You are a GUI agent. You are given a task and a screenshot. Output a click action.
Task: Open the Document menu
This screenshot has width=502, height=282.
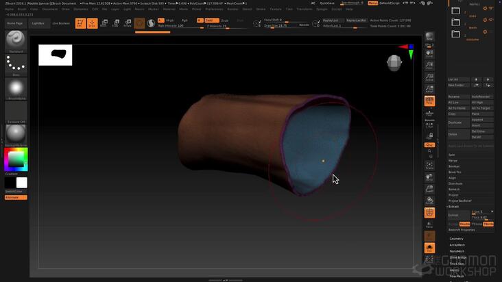click(x=50, y=10)
